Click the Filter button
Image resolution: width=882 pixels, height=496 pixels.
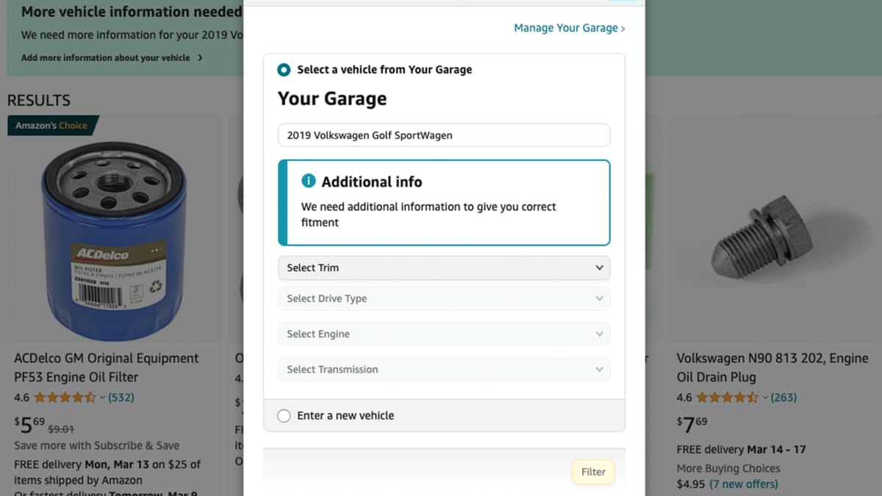(592, 472)
